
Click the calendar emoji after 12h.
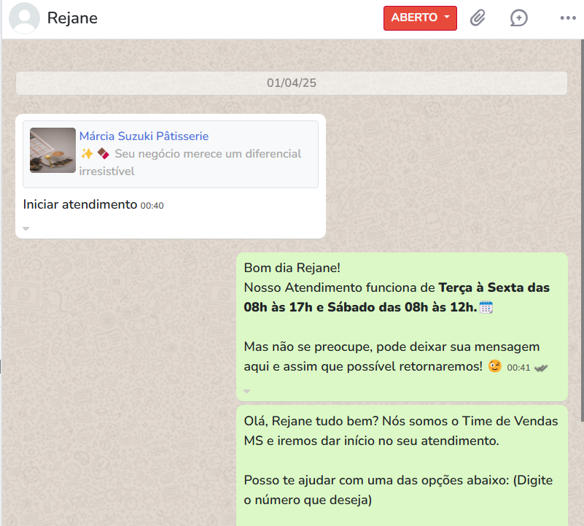pyautogui.click(x=486, y=308)
